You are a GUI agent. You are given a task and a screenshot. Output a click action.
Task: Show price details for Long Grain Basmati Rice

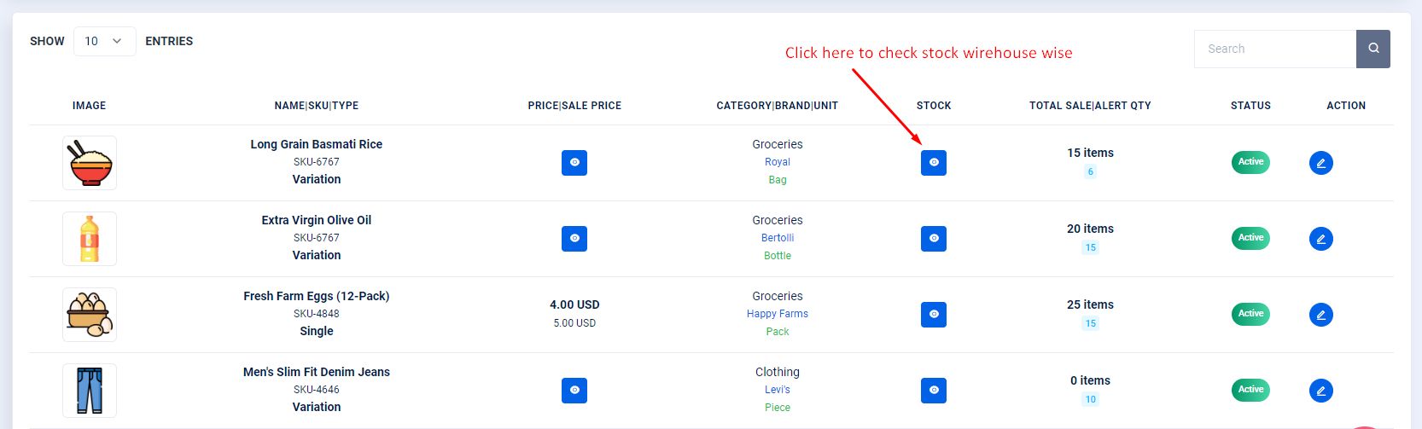point(574,163)
